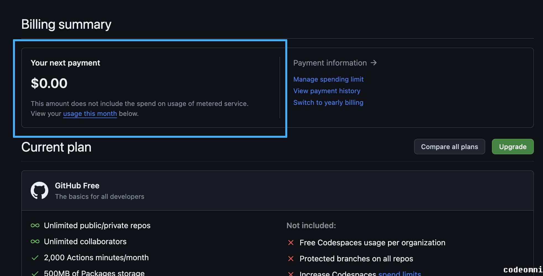Click the $0.00 next payment amount

pyautogui.click(x=49, y=84)
